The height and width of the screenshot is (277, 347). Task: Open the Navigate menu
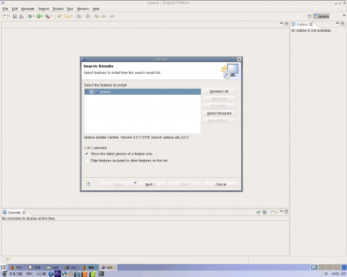[28, 9]
